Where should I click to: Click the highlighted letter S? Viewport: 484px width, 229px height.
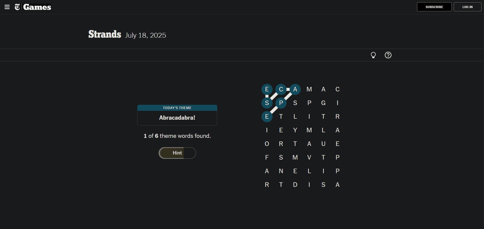click(267, 103)
